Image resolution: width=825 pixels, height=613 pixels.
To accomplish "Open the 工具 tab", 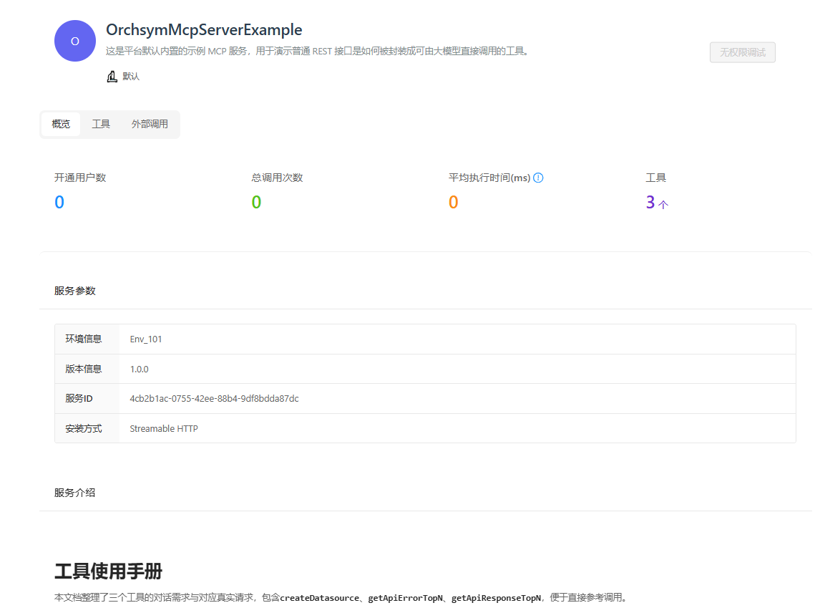I will (x=101, y=124).
